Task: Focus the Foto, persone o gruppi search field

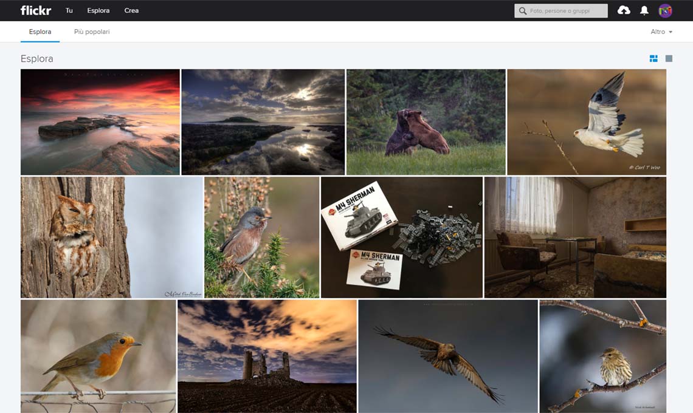Action: coord(567,11)
